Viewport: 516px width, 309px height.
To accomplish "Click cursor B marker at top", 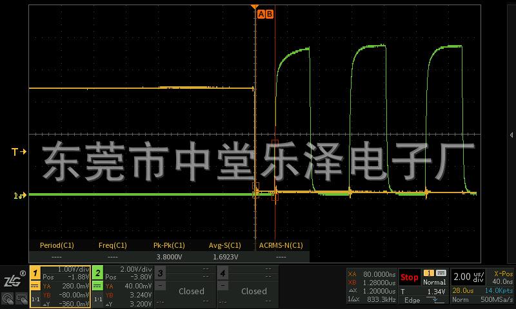I will pyautogui.click(x=270, y=14).
